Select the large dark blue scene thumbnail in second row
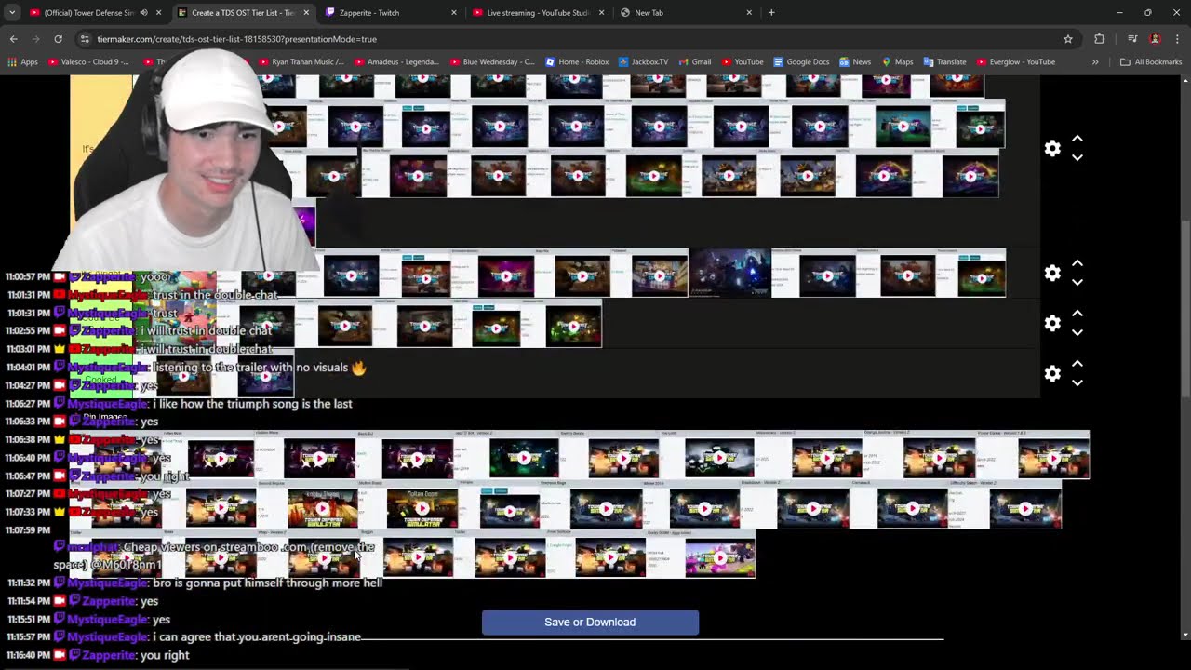 tap(729, 273)
